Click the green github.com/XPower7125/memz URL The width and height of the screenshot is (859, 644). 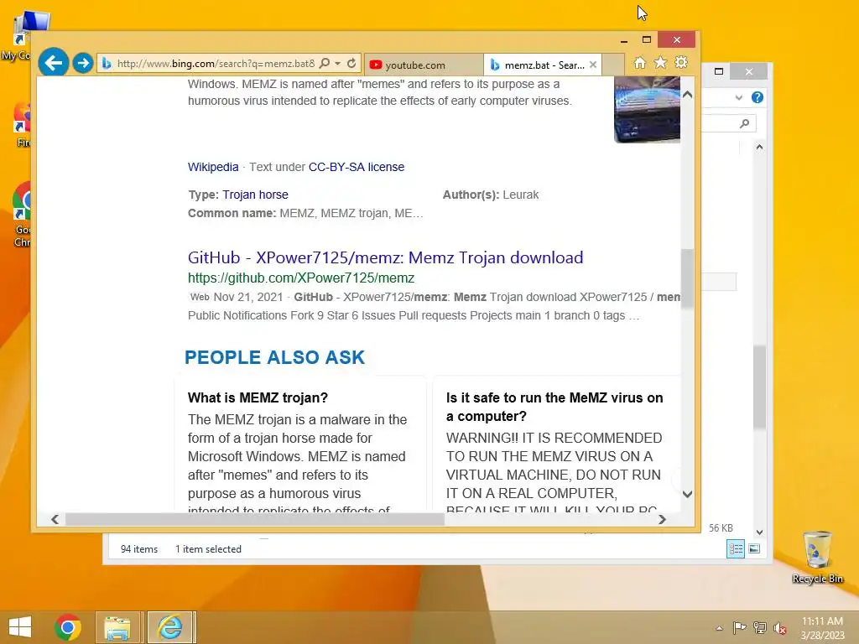click(301, 278)
